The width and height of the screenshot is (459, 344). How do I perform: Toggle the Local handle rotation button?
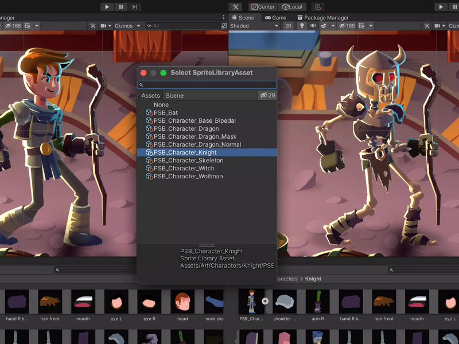[292, 7]
